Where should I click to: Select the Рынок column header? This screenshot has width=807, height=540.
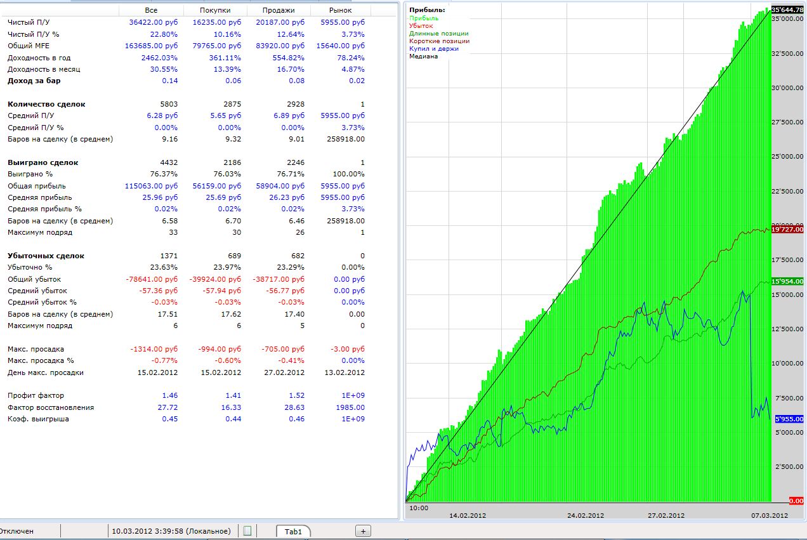[x=340, y=10]
